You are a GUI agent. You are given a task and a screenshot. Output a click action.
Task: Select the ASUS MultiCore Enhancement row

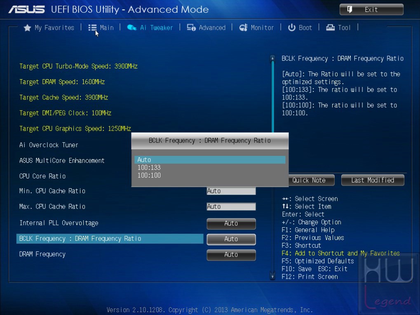(62, 160)
